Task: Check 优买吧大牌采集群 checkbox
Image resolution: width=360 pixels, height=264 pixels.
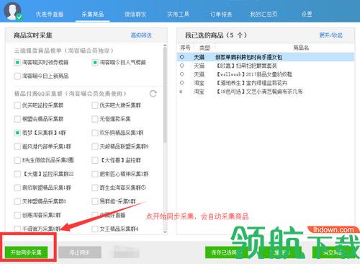Action: tap(95, 105)
